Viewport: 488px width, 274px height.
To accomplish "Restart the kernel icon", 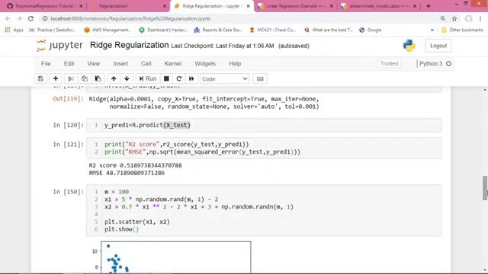I will 179,79.
